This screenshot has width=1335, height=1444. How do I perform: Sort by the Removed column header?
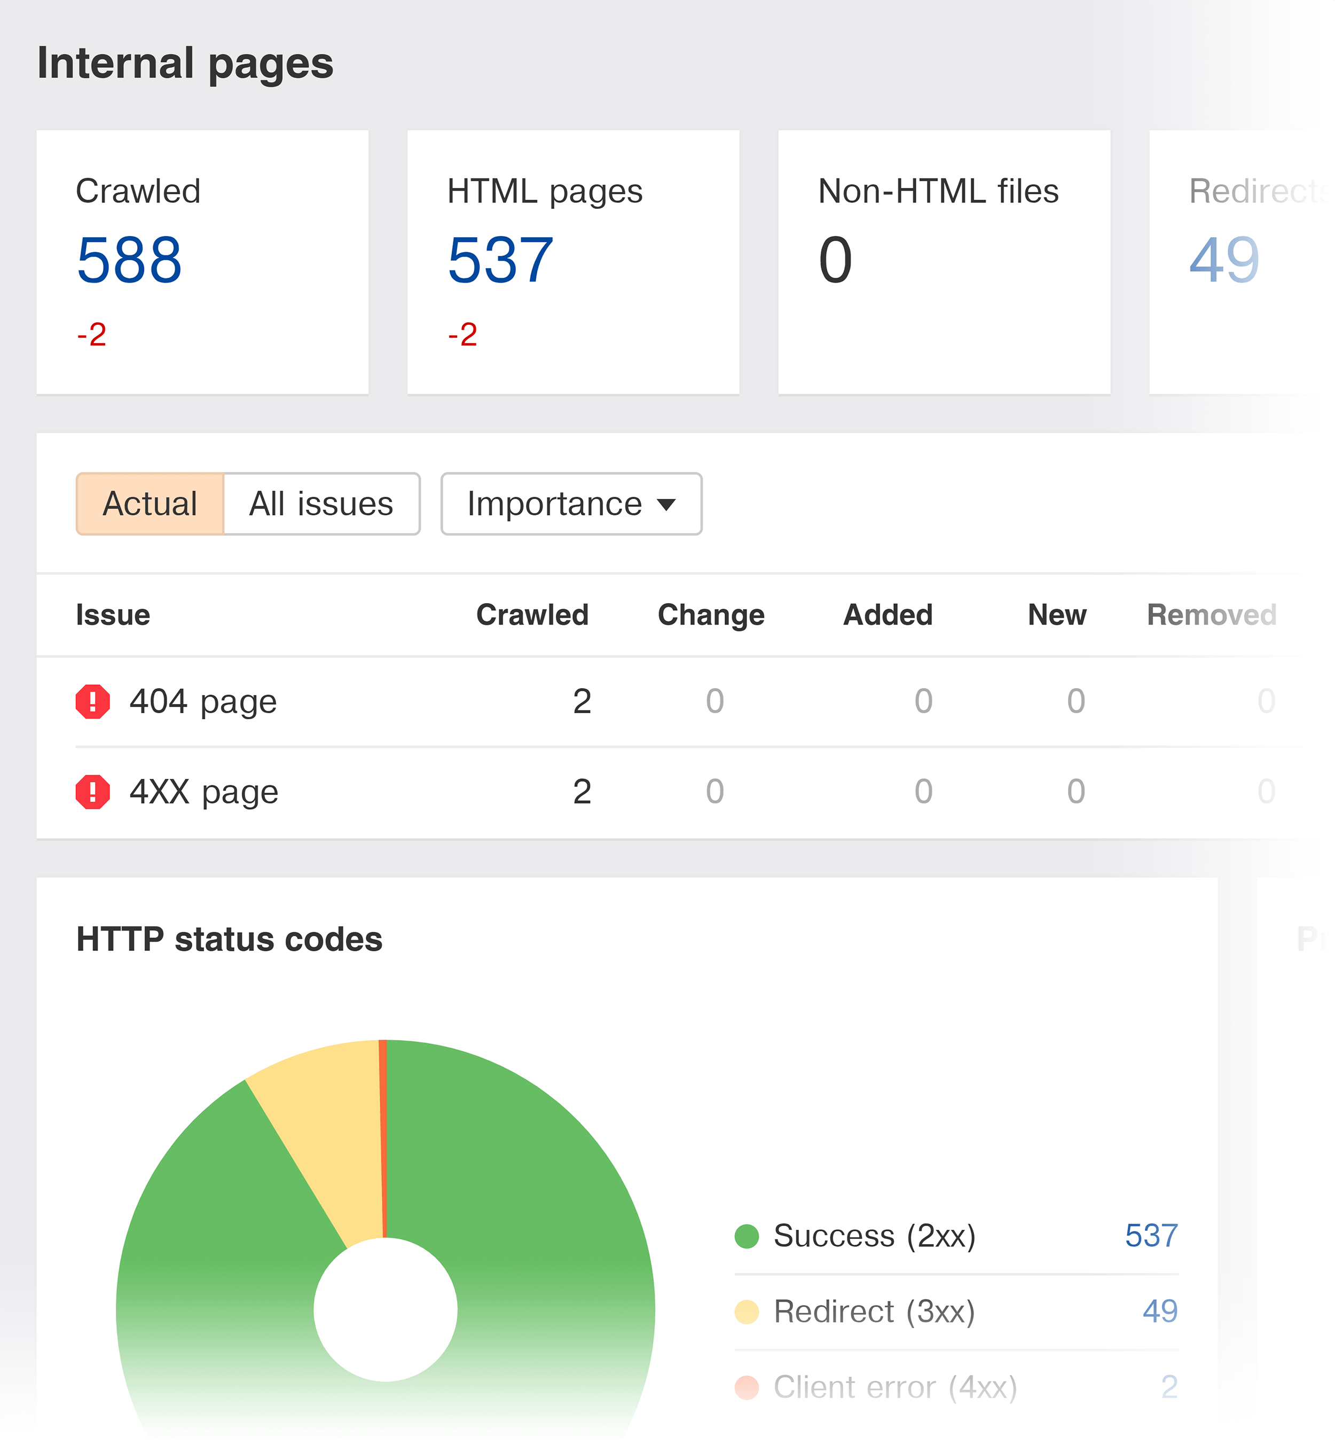(1212, 615)
